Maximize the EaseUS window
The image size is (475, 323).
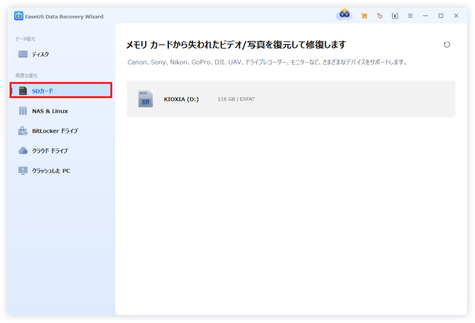point(441,16)
